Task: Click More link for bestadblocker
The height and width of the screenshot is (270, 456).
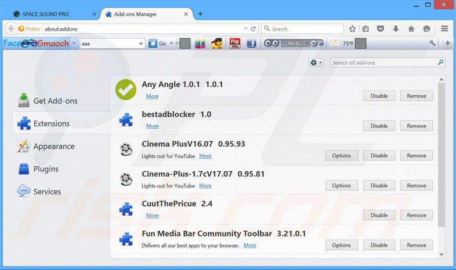Action: click(152, 126)
